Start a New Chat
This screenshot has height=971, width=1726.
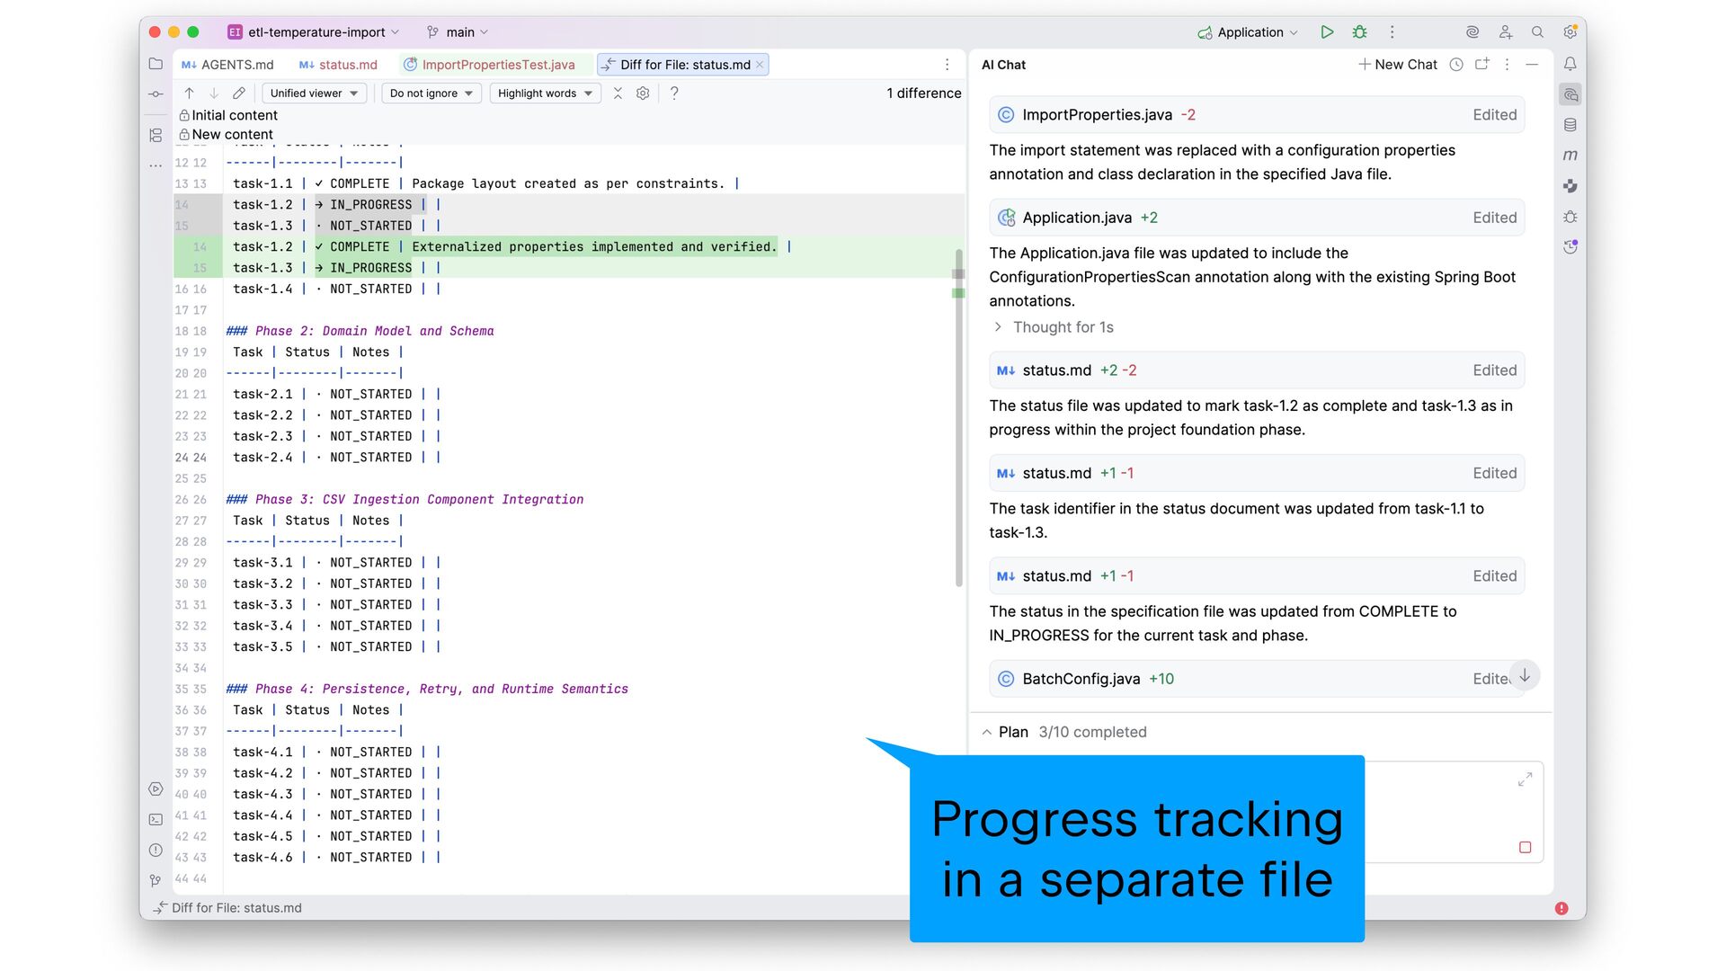(x=1397, y=65)
